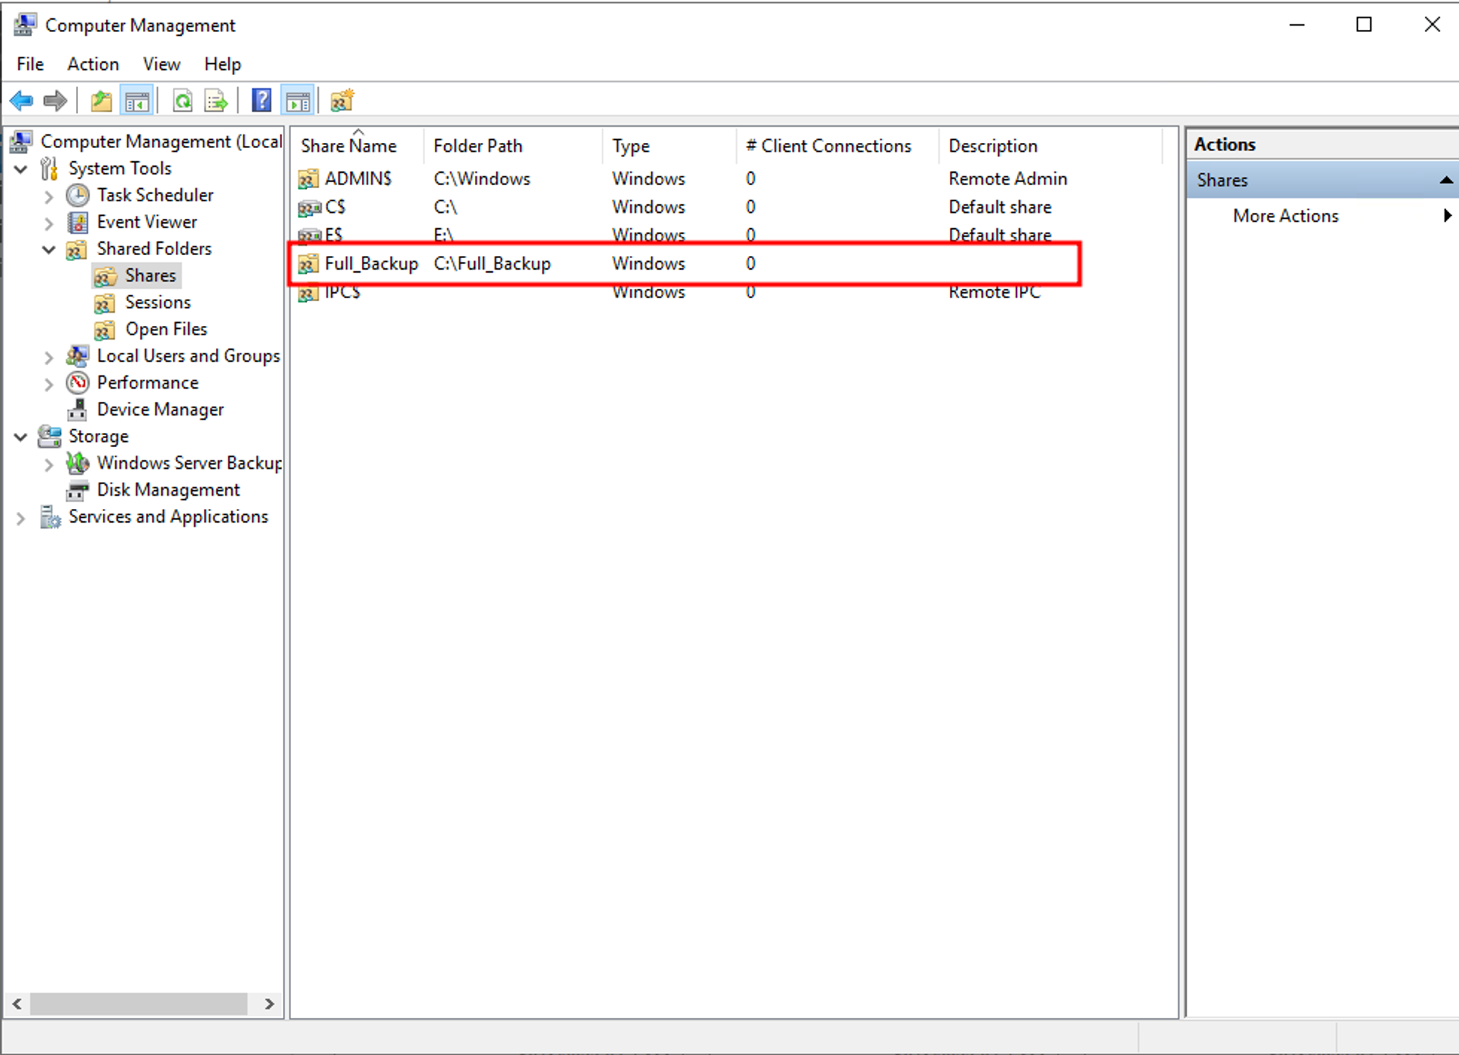Click the Export List toolbar icon

(216, 101)
